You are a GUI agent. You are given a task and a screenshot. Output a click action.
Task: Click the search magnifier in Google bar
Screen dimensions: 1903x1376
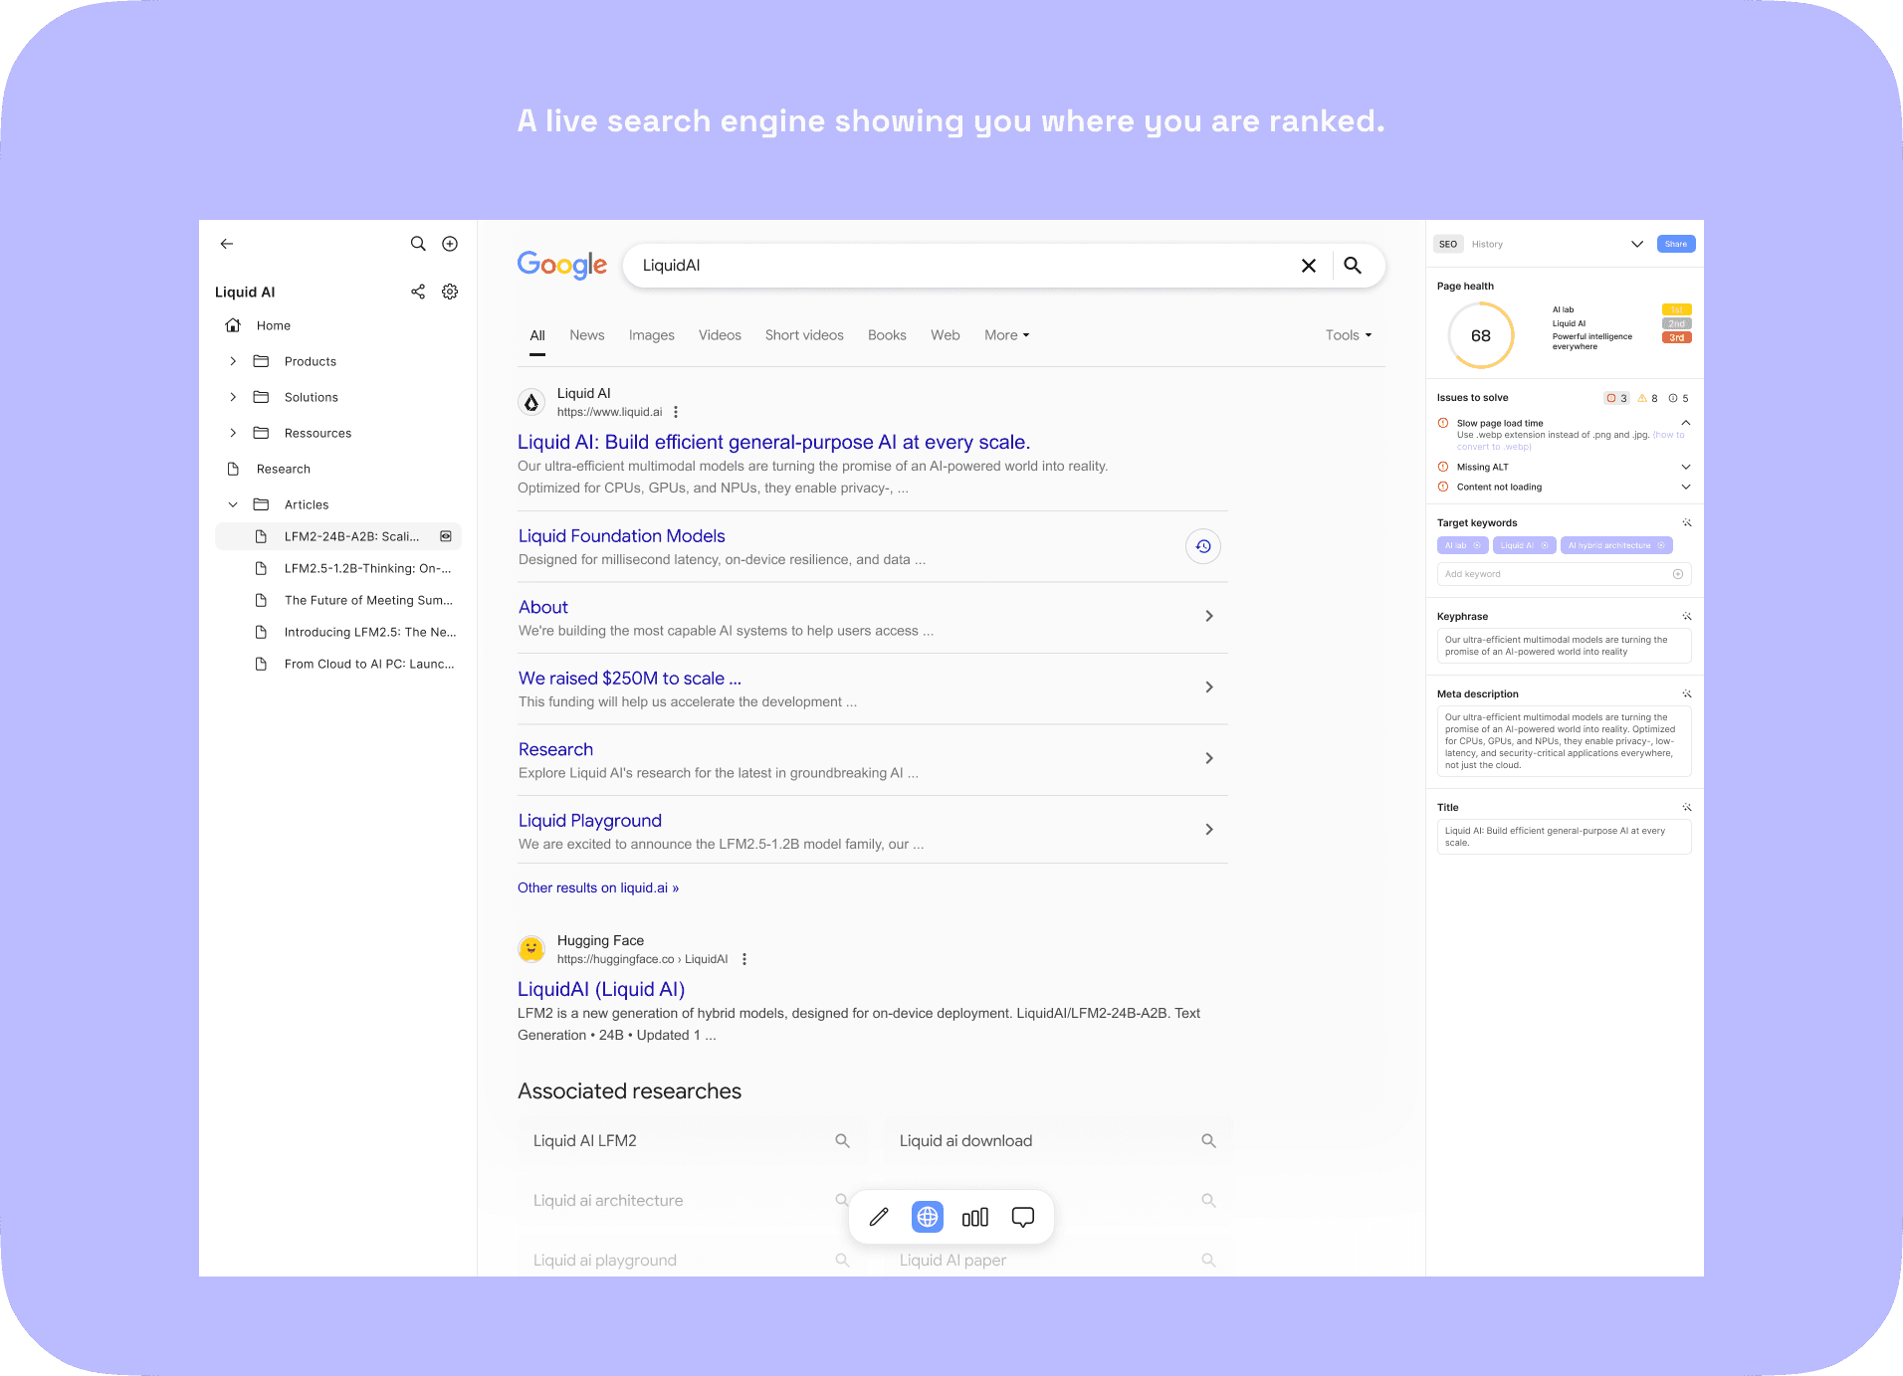click(x=1353, y=266)
